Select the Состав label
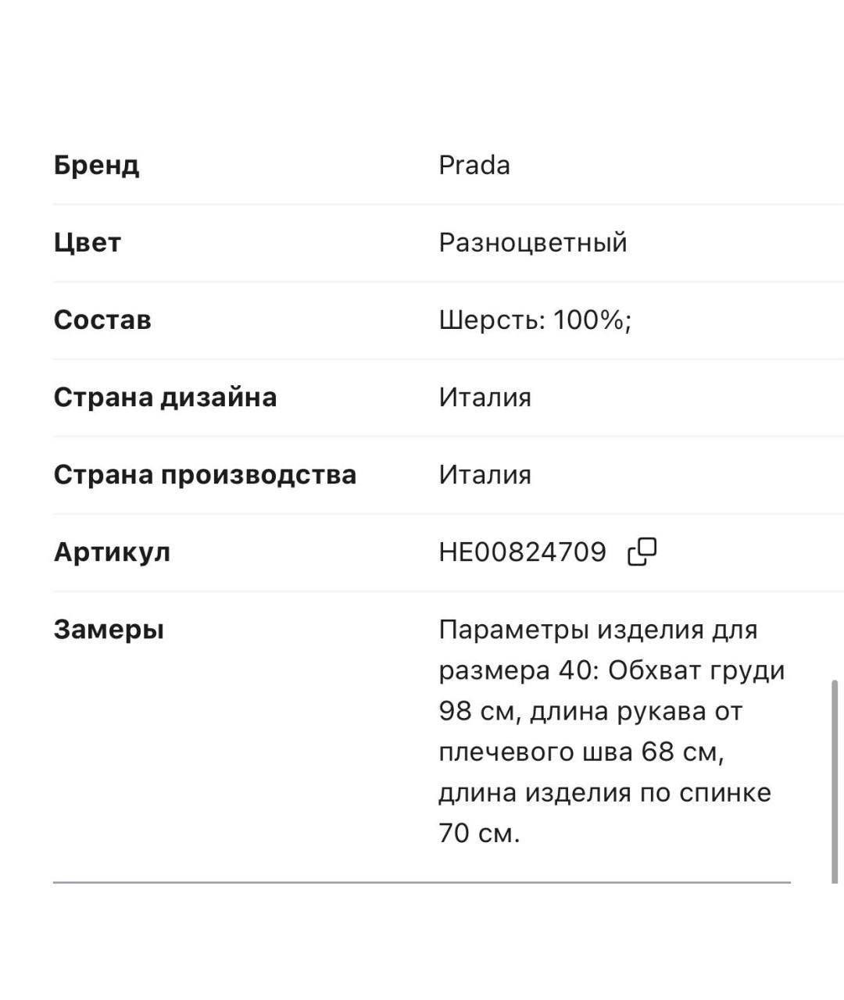 click(x=102, y=320)
